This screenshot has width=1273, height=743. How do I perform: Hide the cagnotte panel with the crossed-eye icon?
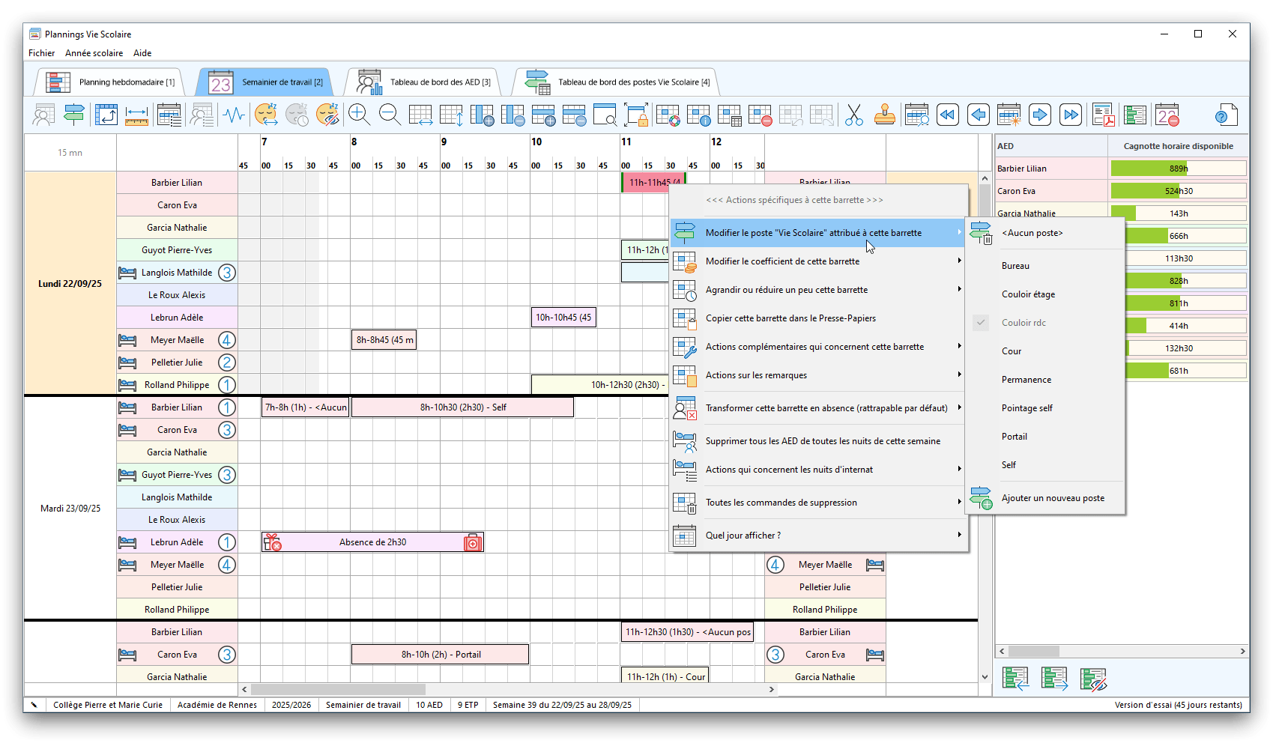click(x=1093, y=679)
